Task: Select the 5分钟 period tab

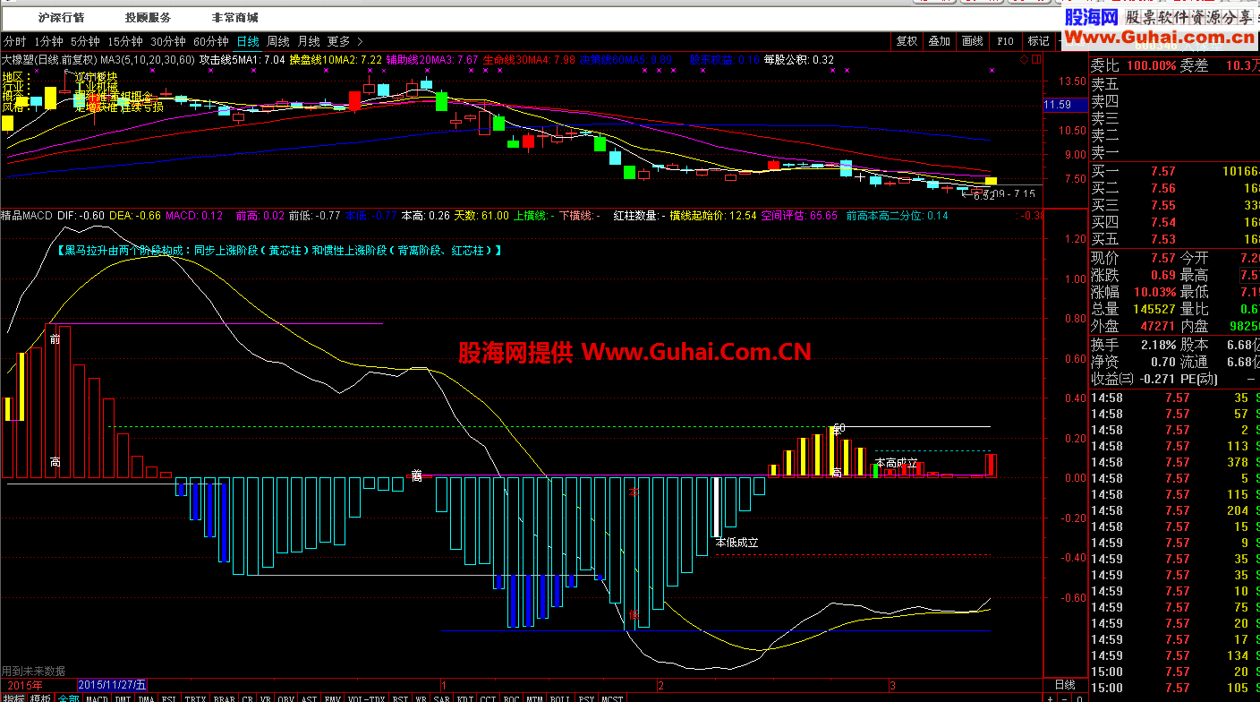Action: coord(85,41)
